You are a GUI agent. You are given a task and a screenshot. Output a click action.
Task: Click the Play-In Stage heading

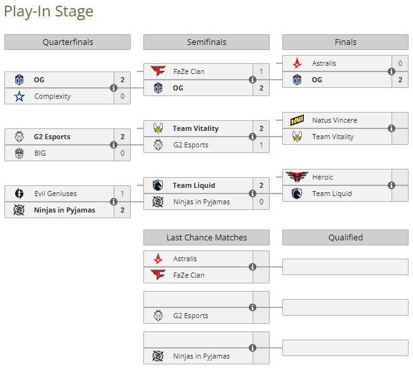[49, 11]
